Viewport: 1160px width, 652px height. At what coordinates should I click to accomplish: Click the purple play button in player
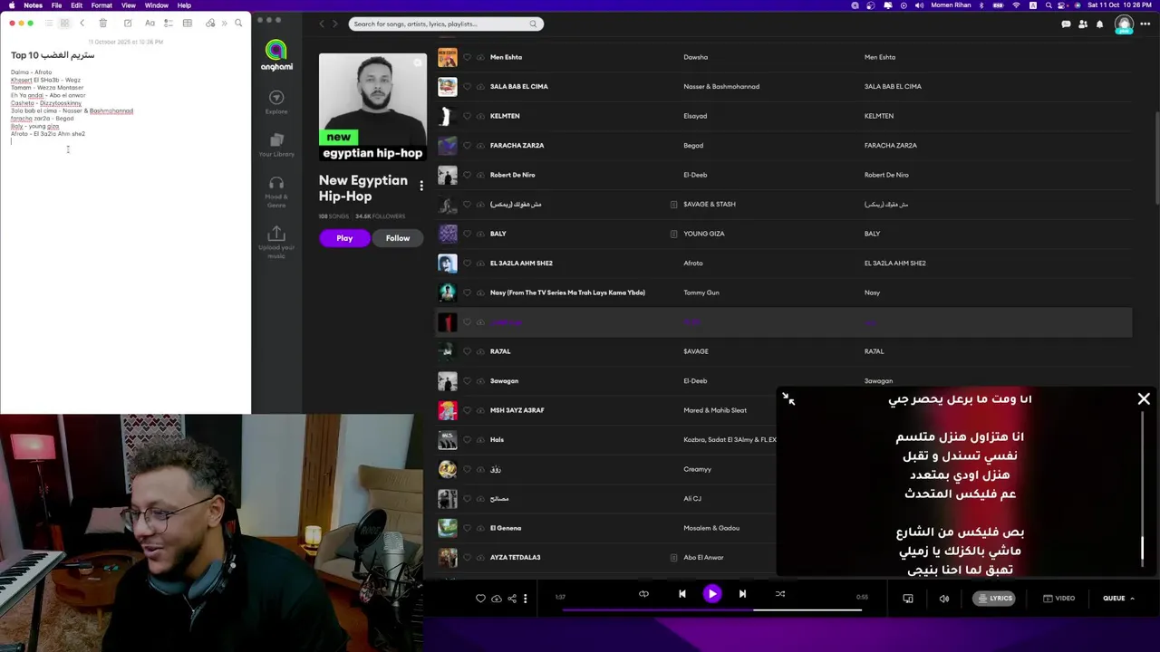click(711, 594)
